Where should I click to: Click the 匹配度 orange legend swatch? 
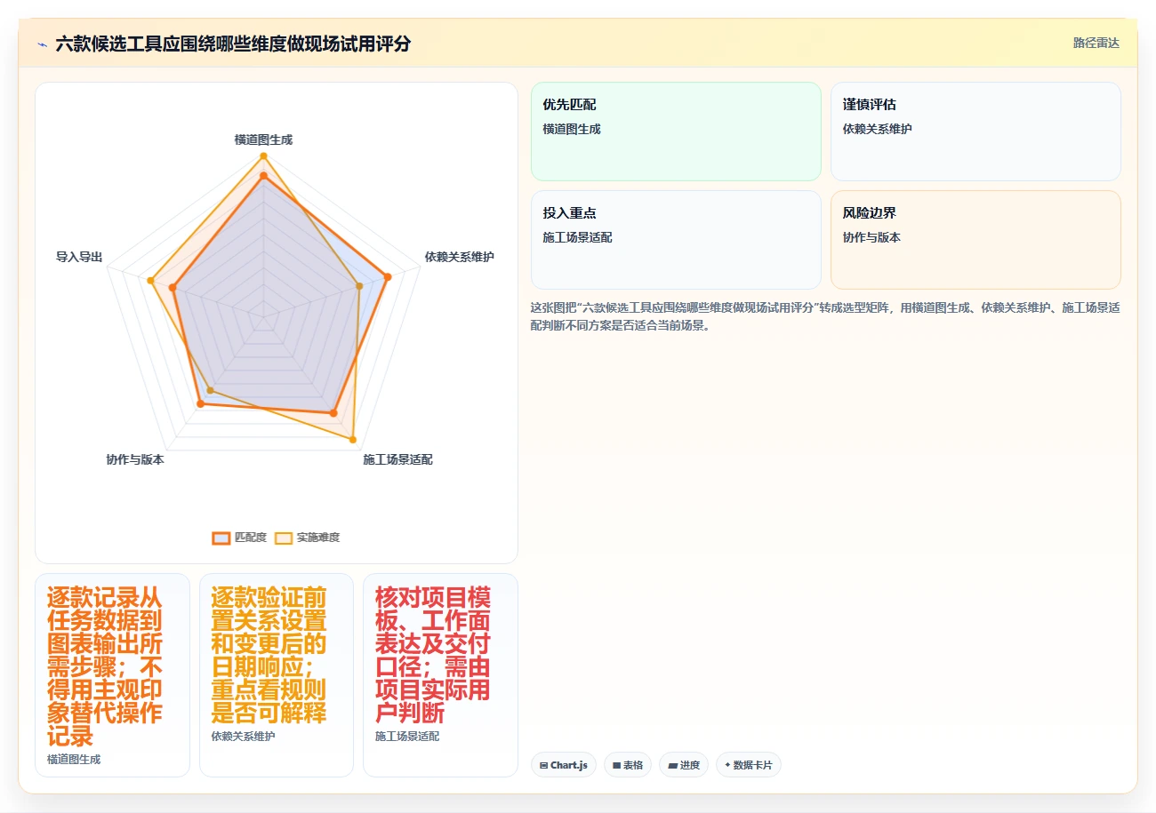[221, 538]
